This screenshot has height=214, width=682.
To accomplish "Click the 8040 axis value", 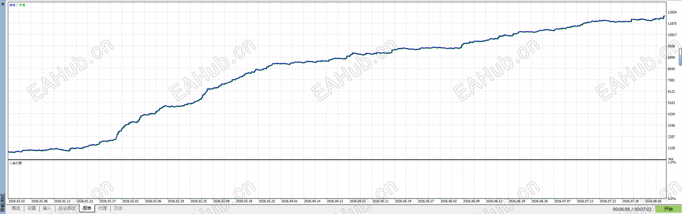I will click(671, 69).
